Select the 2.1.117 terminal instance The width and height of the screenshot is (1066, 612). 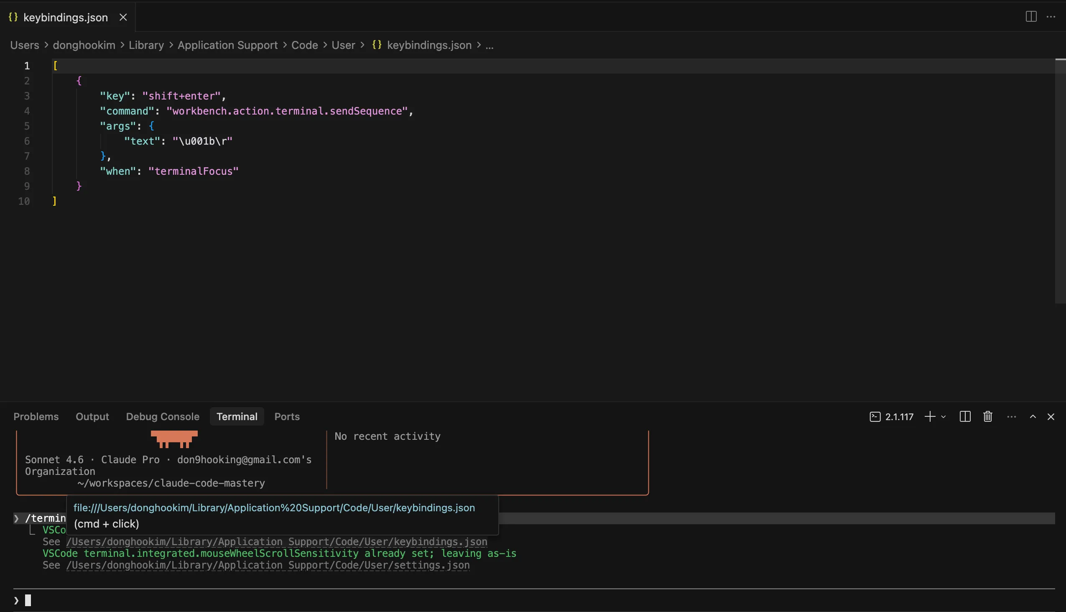(892, 416)
